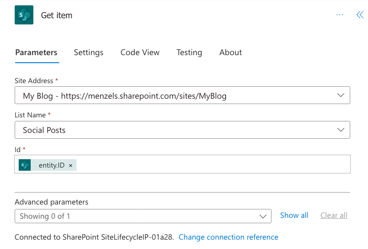Select the entity.ID dynamic content token

pyautogui.click(x=51, y=165)
